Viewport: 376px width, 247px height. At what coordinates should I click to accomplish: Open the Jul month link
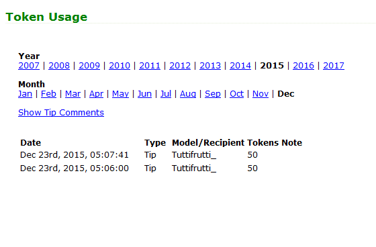tap(166, 94)
